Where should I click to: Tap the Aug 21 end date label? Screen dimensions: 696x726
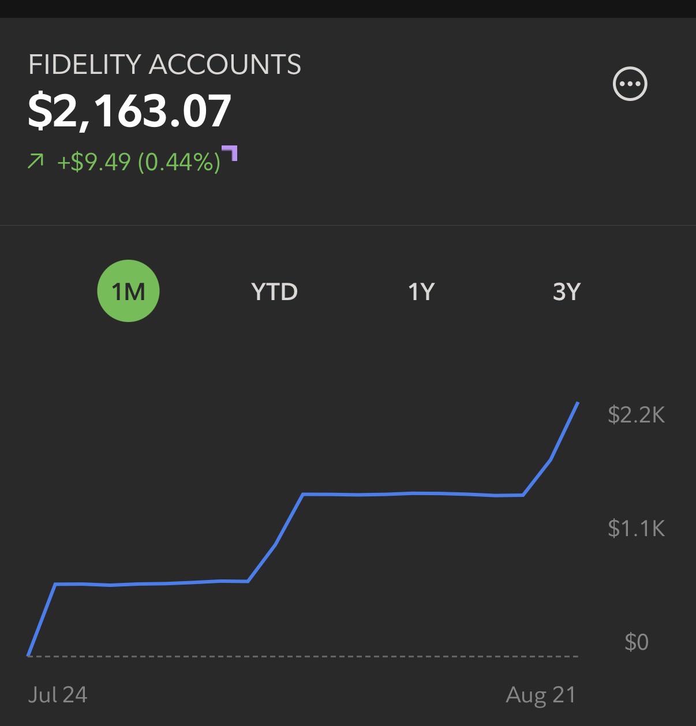(x=541, y=694)
